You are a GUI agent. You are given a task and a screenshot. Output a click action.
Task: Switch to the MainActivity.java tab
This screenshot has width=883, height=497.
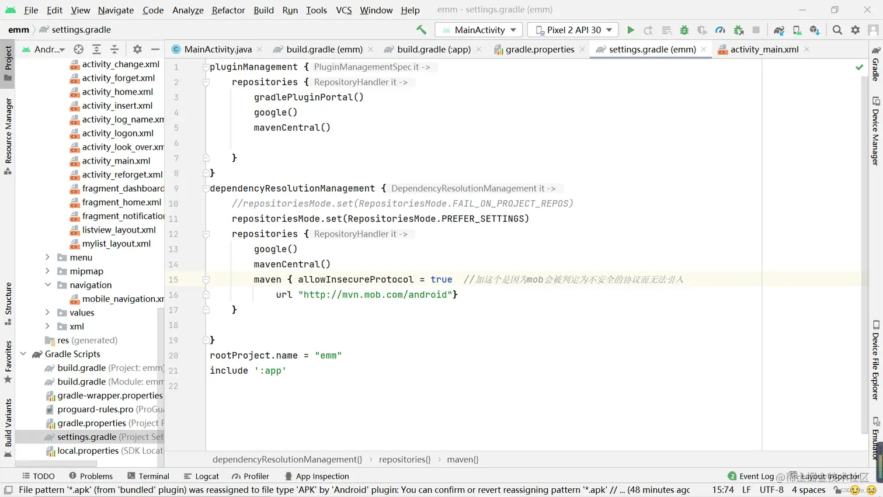point(217,50)
